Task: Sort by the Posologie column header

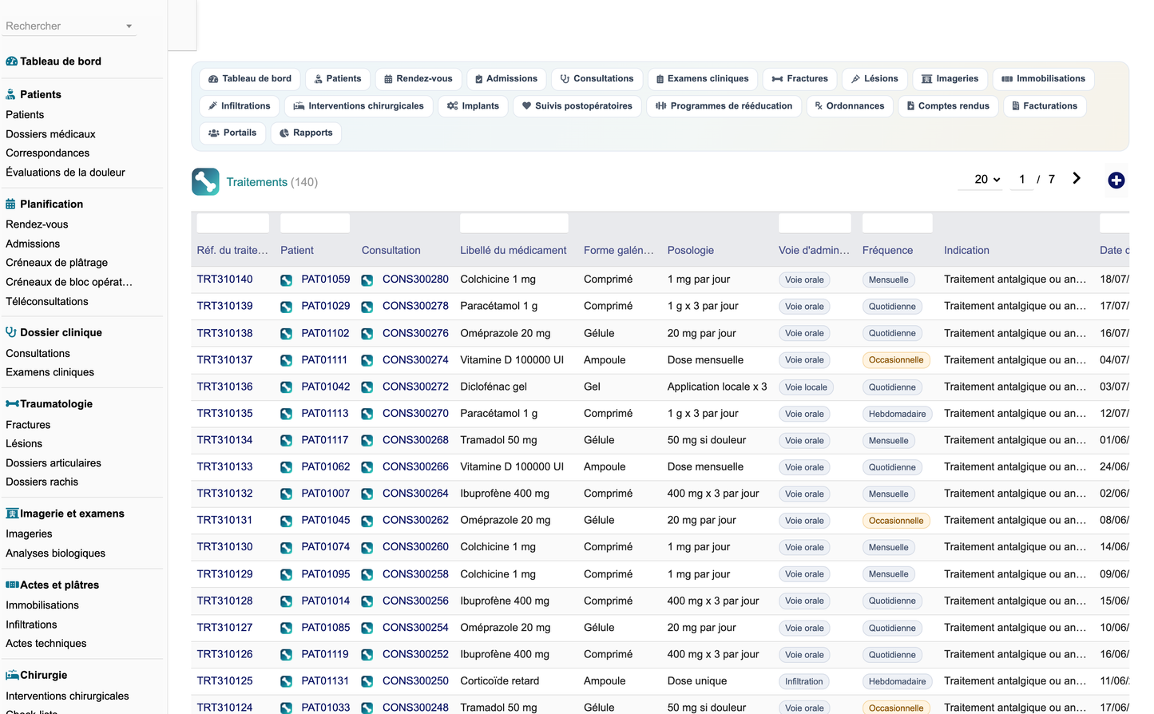Action: 691,251
